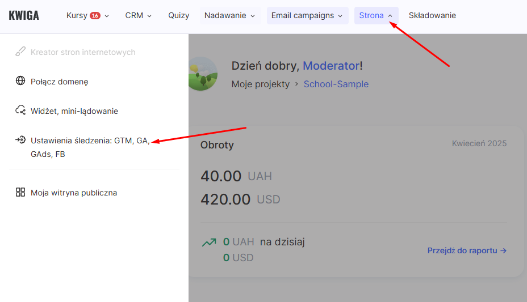Screen dimensions: 527x302
Task: Open the Składowanie section
Action: click(x=432, y=15)
